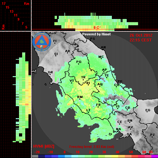The width and height of the screenshot is (158, 158).
Task: Click the CE city label
Action: point(120,122)
